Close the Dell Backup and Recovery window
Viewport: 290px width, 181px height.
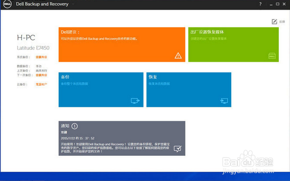284,4
